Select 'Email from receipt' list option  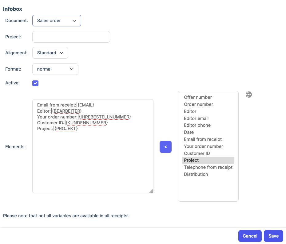(203, 139)
